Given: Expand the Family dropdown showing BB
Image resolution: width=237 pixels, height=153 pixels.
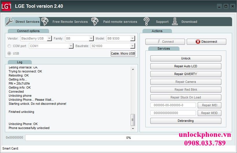Looking at the screenshot, I should (x=91, y=38).
